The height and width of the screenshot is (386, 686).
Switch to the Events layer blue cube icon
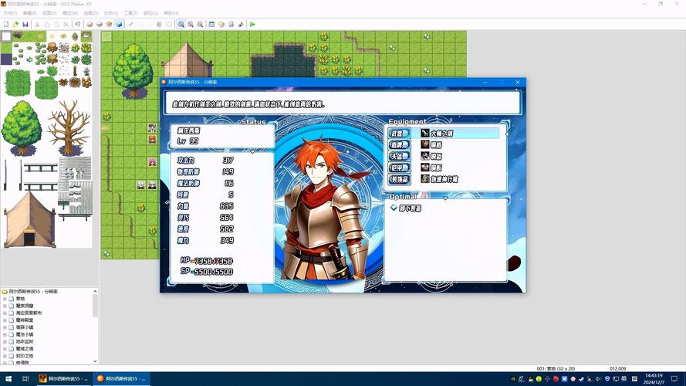pos(119,25)
